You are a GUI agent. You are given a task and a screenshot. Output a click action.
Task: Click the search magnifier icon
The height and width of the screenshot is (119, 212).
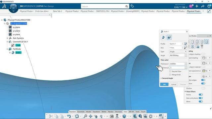coord(127,6)
